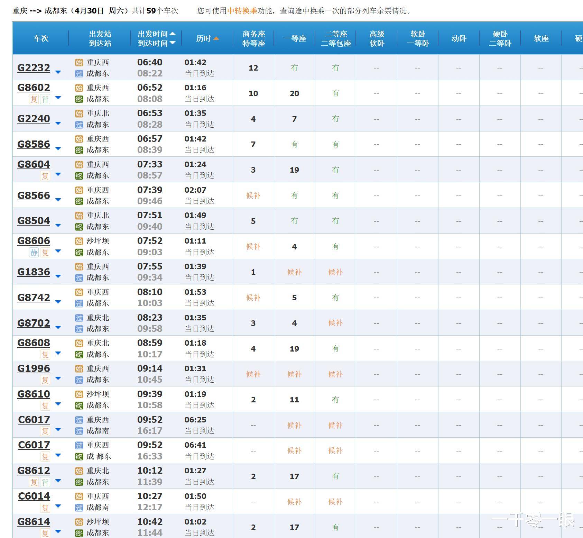Open train number G8608 details
Viewport: 583px width, 538px height.
pos(34,343)
